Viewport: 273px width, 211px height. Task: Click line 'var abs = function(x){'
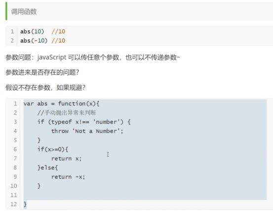click(61, 104)
